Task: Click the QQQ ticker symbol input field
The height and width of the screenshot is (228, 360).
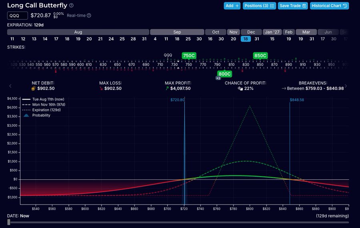Action: [x=18, y=16]
